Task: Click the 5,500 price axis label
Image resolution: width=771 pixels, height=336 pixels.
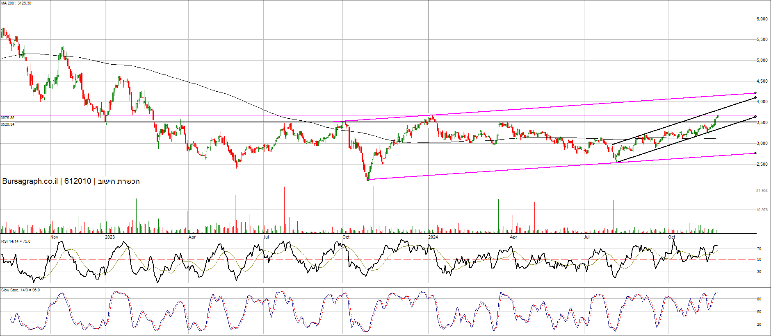Action: pyautogui.click(x=762, y=40)
